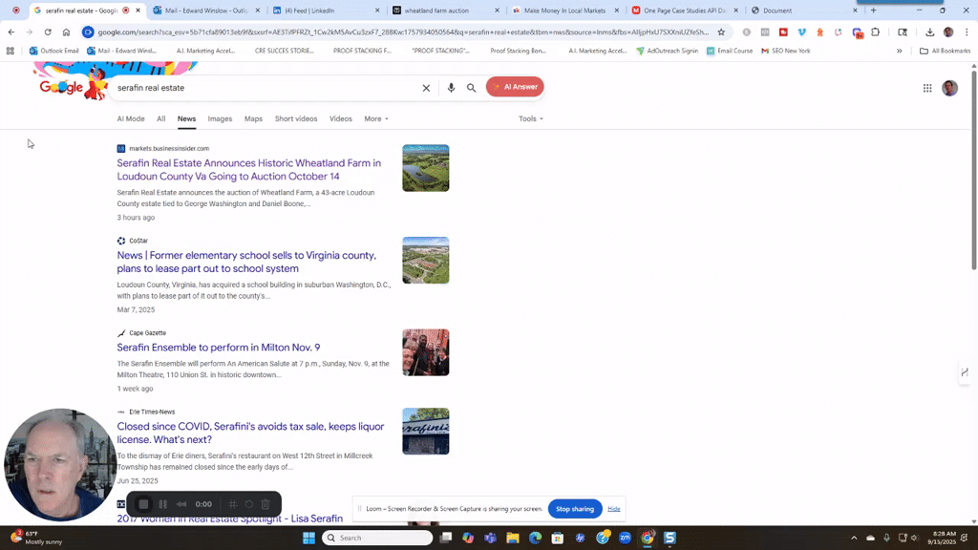This screenshot has height=550, width=978.
Task: Switch to the wheatland farm auction browser tab
Action: (x=445, y=11)
